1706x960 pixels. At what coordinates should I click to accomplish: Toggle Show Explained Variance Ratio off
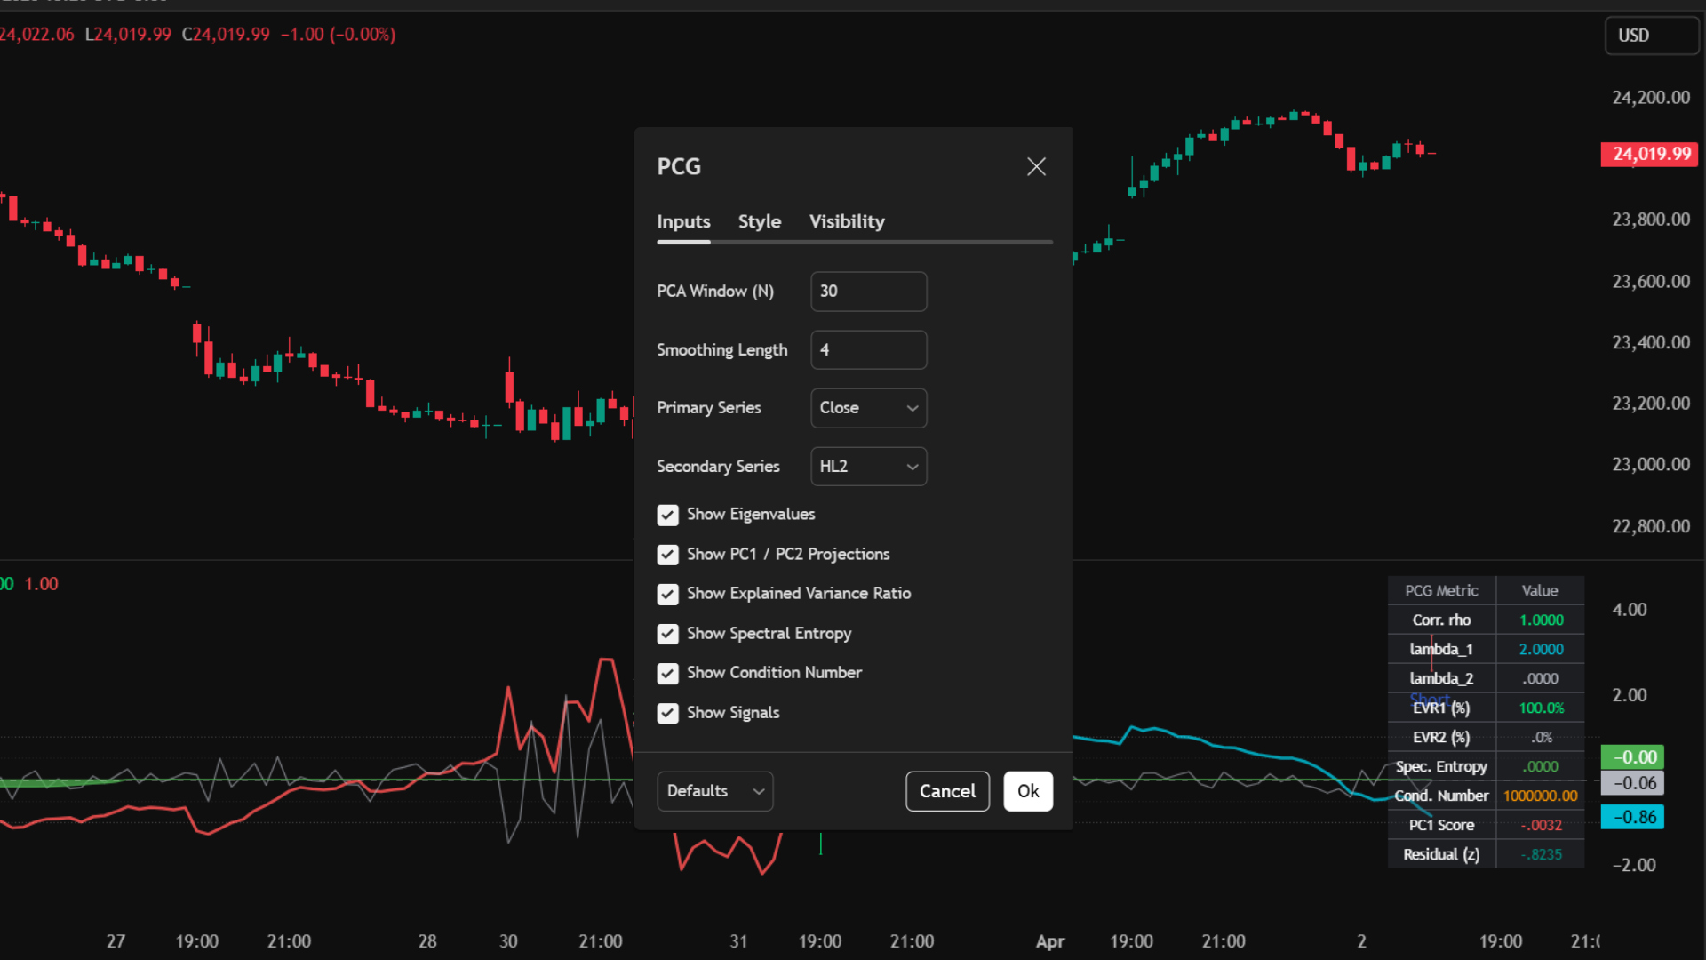[667, 594]
